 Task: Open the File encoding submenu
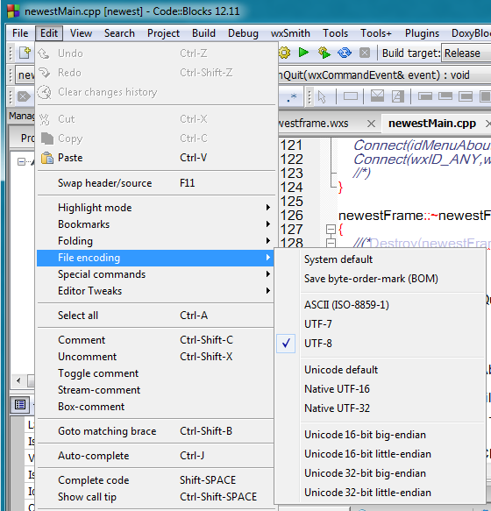pos(155,258)
